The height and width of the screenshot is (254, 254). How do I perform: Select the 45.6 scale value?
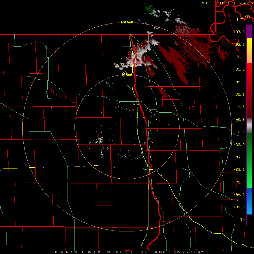coord(240,82)
